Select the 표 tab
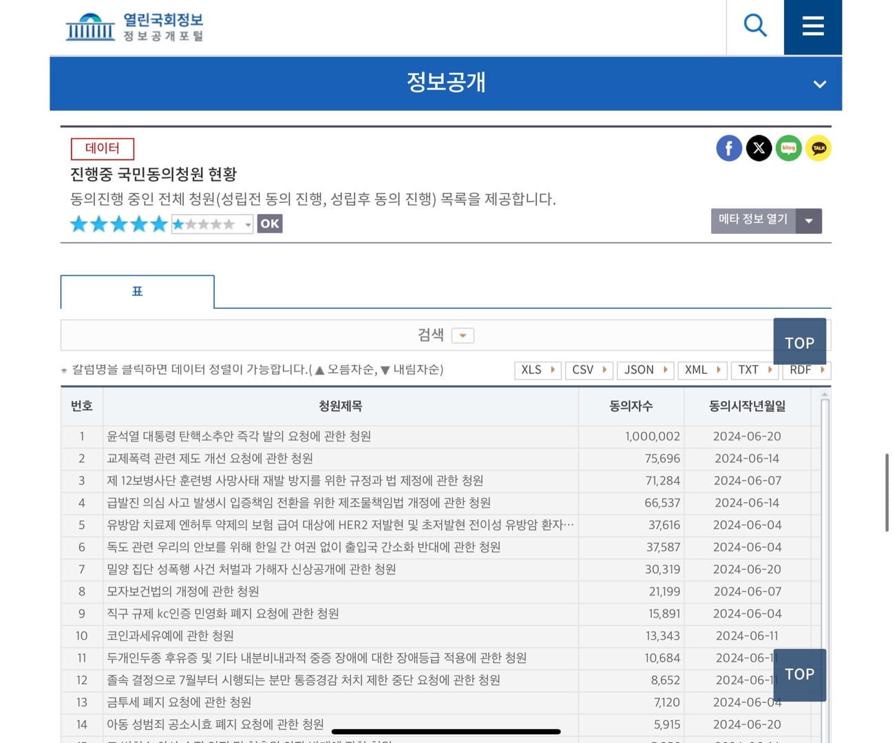Image resolution: width=892 pixels, height=743 pixels. pyautogui.click(x=138, y=292)
